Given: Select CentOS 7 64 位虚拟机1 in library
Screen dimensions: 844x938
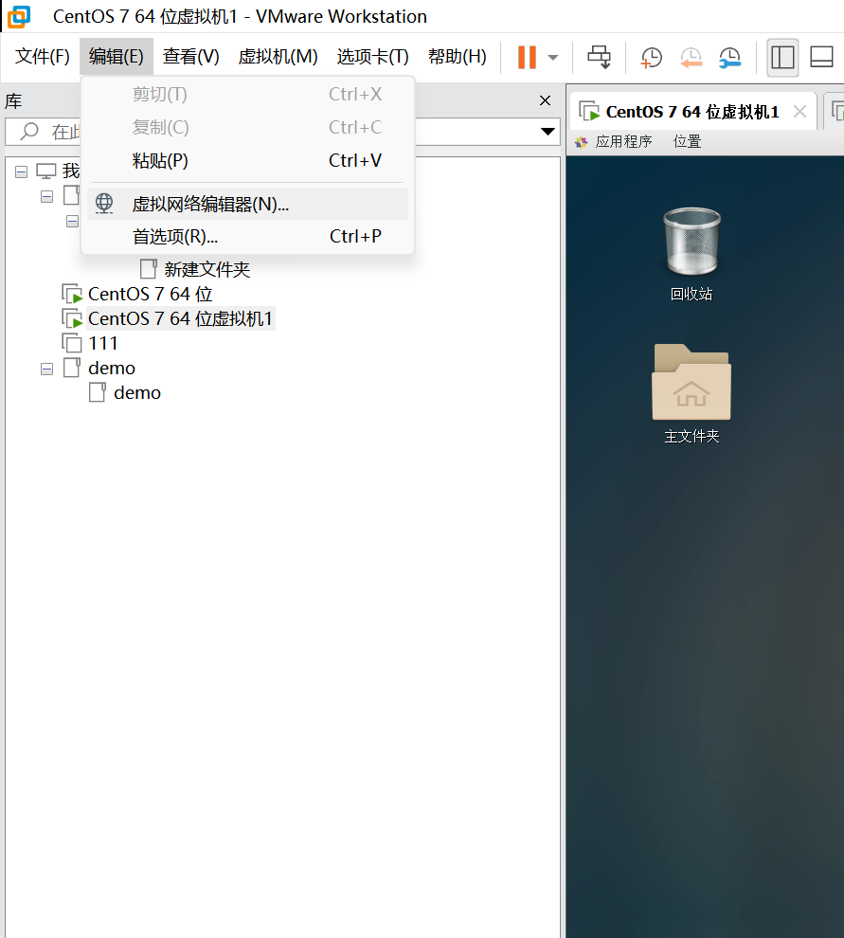Looking at the screenshot, I should point(180,319).
